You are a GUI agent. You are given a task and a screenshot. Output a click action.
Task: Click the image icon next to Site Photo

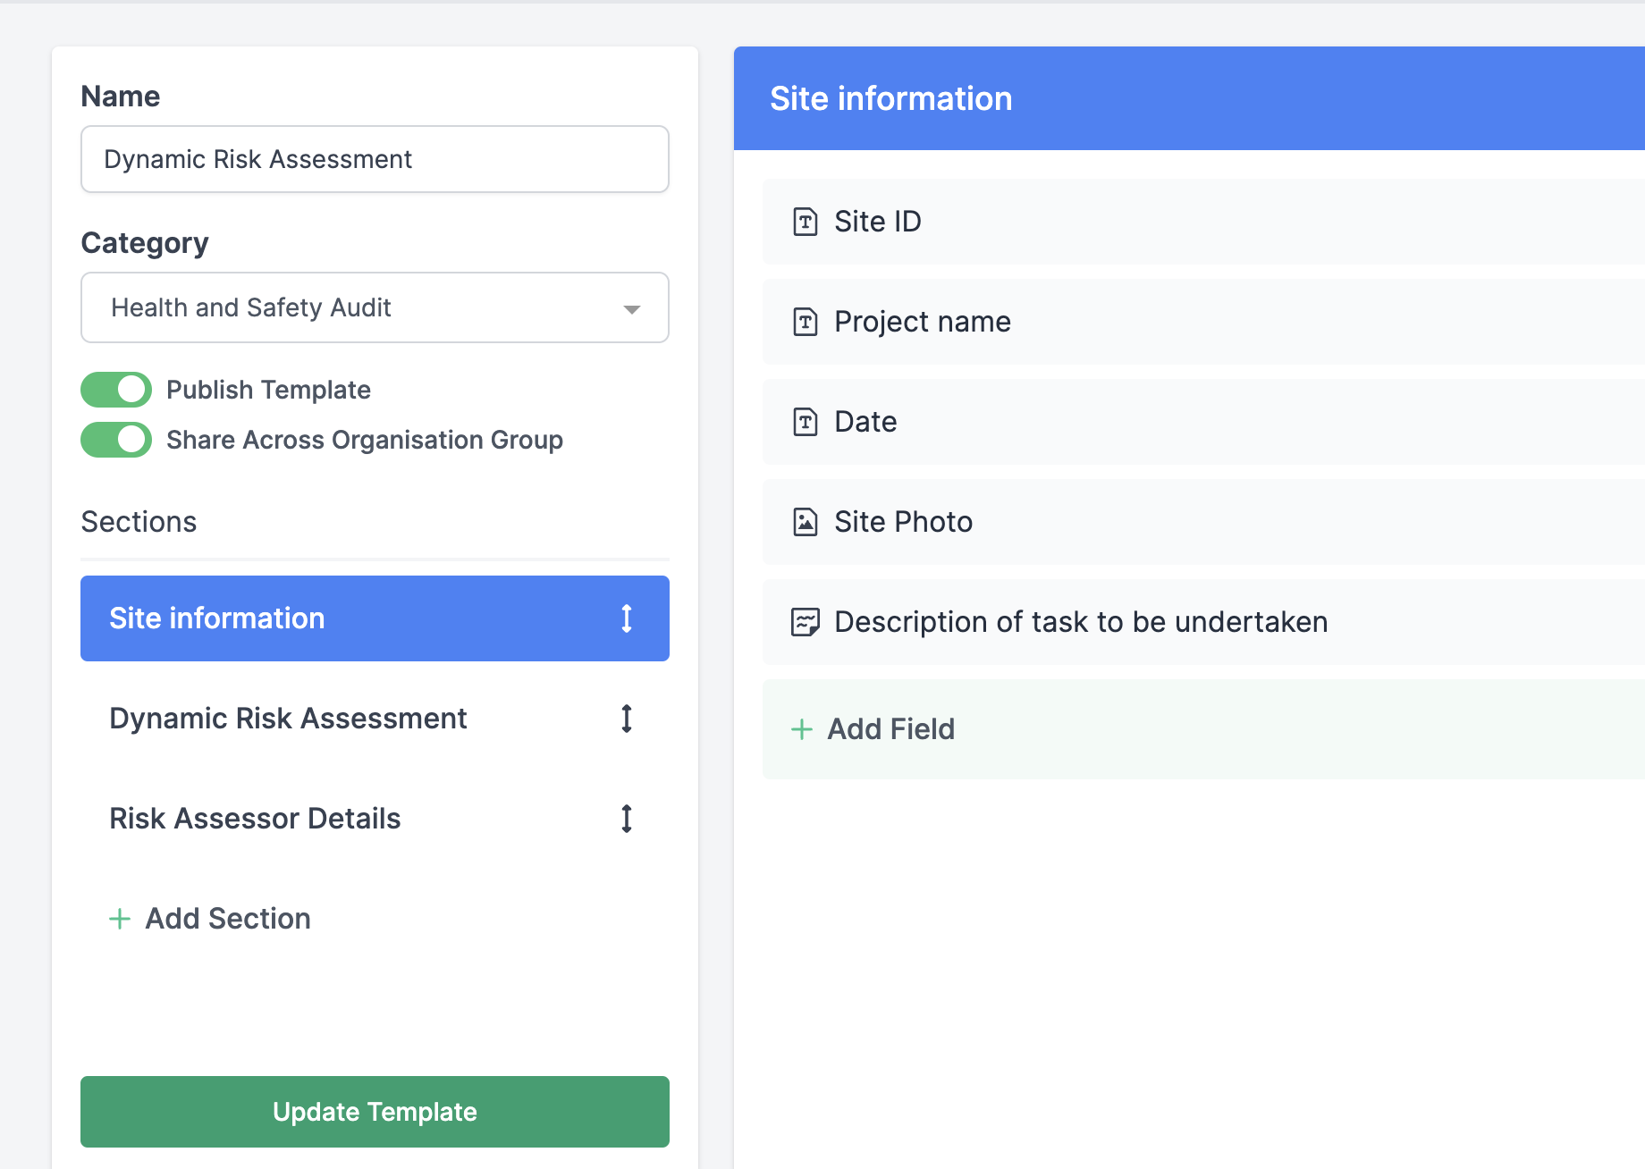805,522
